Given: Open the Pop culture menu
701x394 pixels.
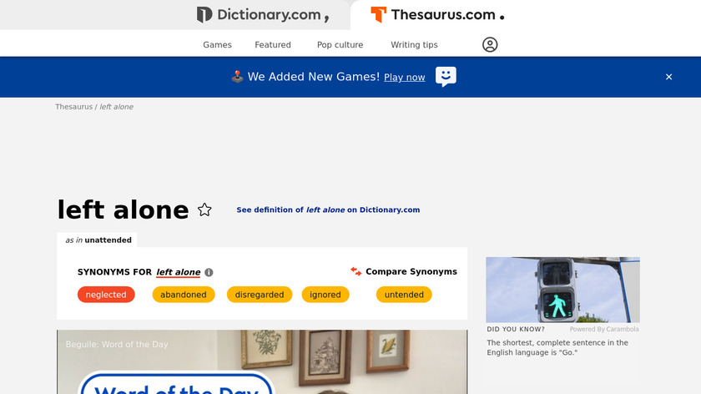Looking at the screenshot, I should coord(340,45).
